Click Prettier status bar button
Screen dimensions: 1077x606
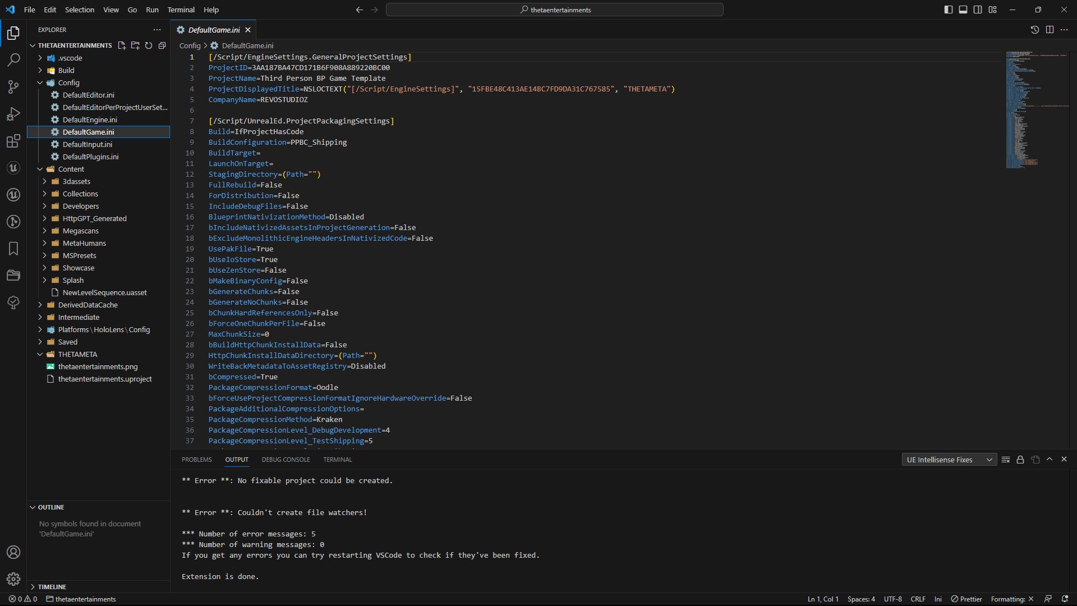966,599
